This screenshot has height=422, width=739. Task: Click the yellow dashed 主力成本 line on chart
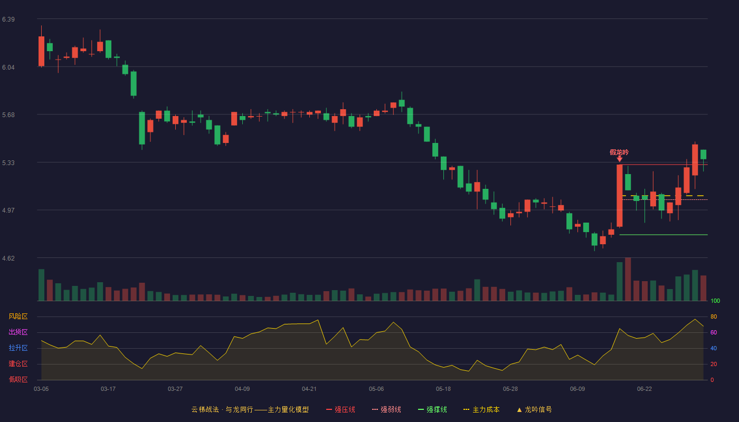(665, 196)
